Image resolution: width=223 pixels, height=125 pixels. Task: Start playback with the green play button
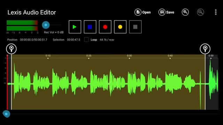coord(75,27)
